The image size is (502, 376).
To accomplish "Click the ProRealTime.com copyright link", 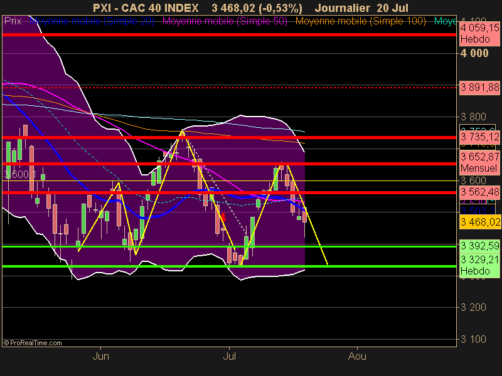I will pos(33,343).
